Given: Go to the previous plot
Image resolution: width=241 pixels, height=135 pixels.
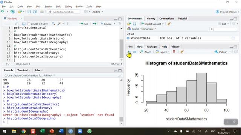Looking at the screenshot, I should pos(129,52).
